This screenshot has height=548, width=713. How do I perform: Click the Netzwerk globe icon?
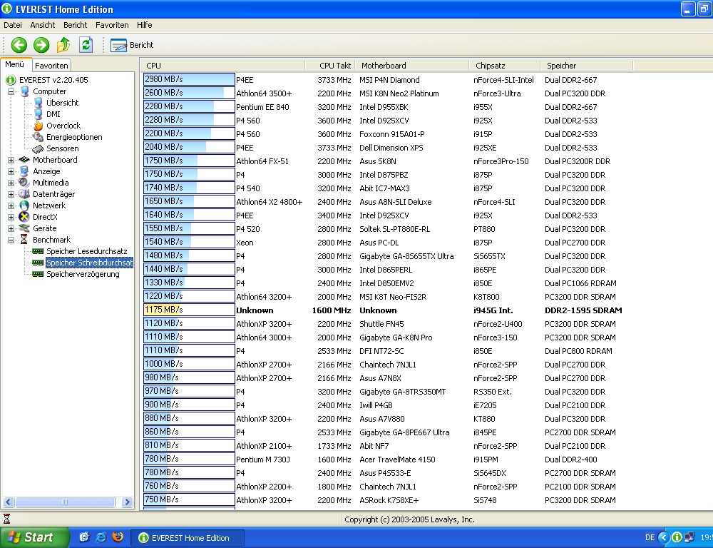[24, 205]
